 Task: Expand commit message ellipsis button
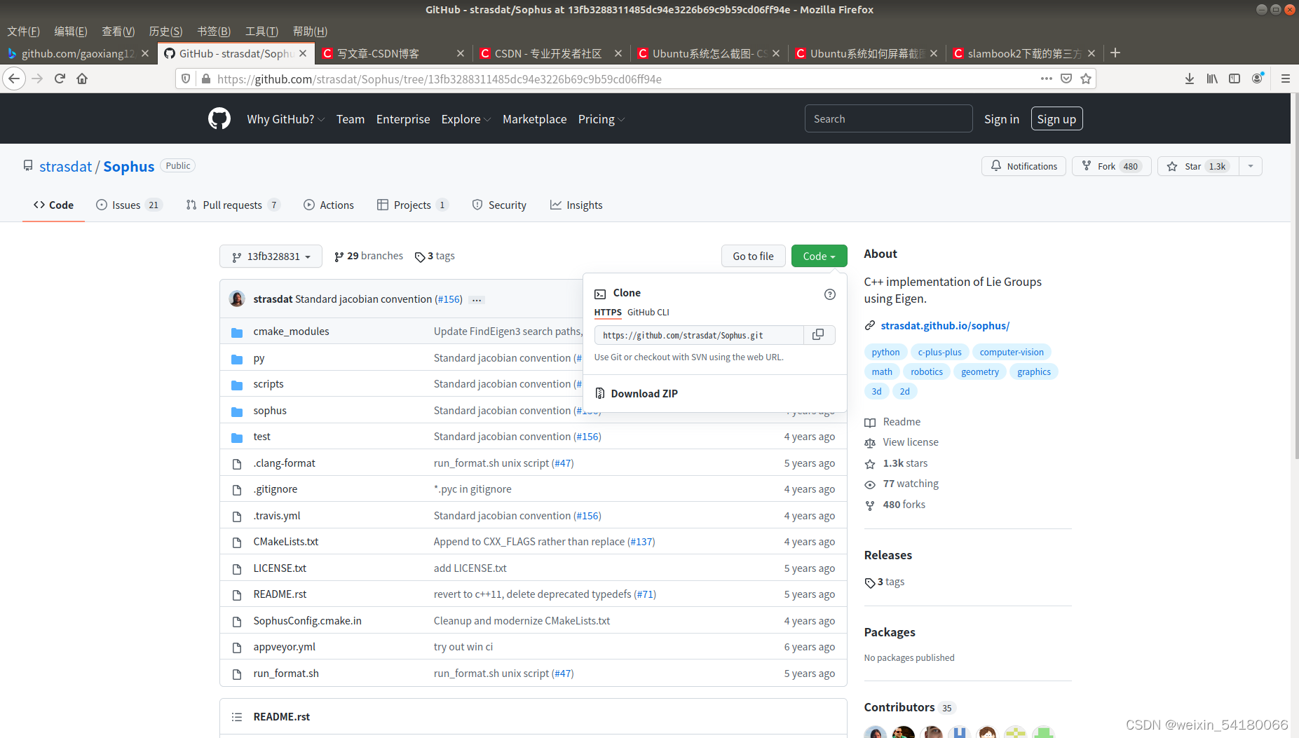pos(477,300)
